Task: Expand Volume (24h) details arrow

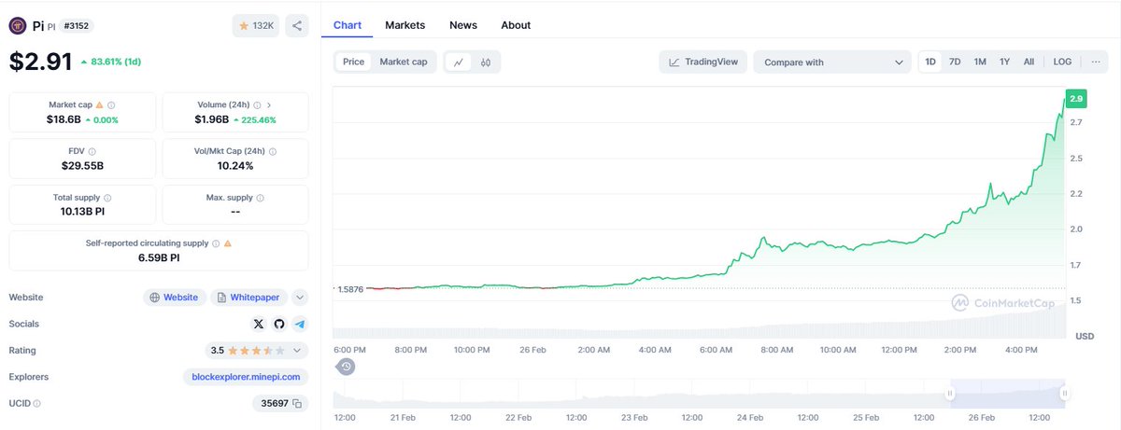Action: [x=269, y=105]
